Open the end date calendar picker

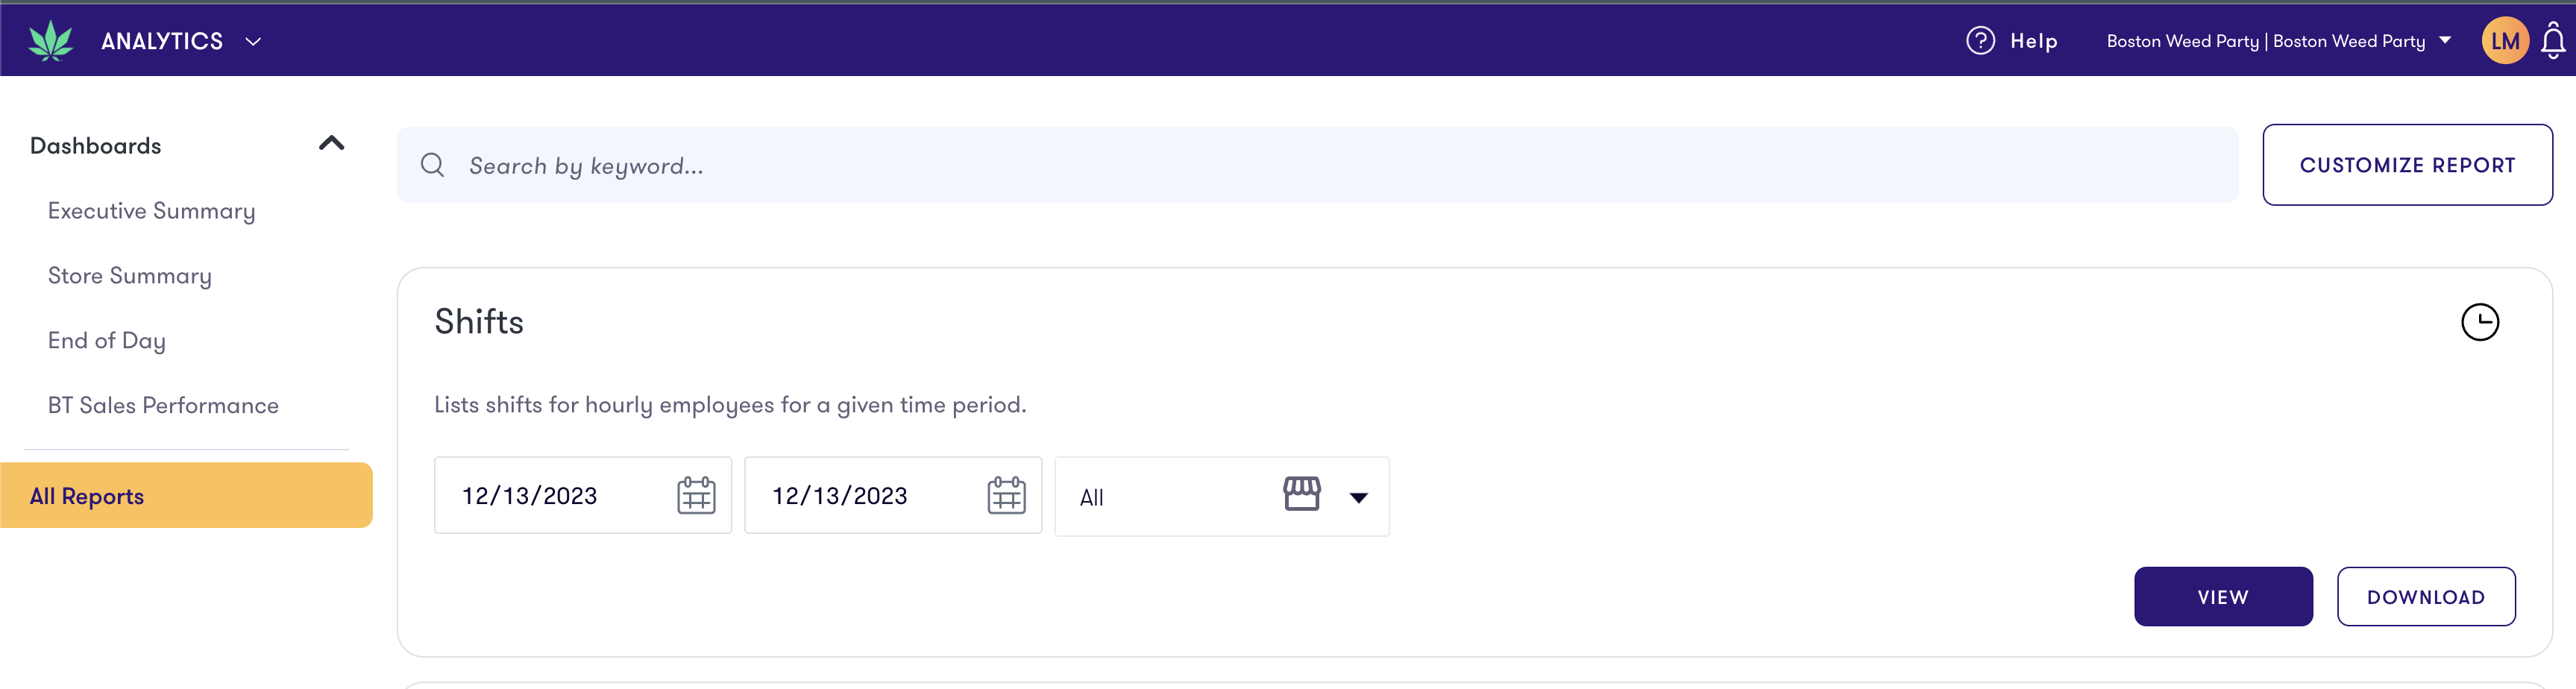1007,494
